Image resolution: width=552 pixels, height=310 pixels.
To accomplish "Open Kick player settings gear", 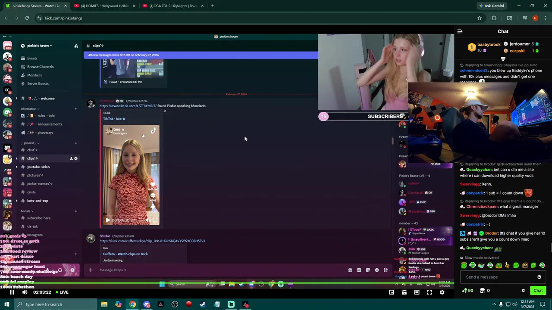I will point(442,292).
